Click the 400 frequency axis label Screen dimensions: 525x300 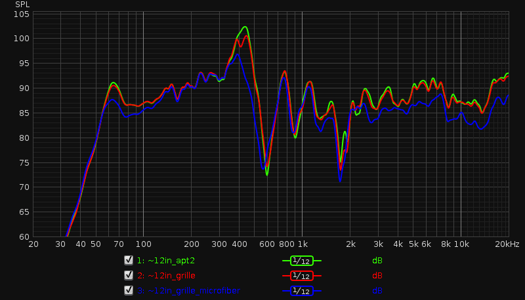click(240, 244)
